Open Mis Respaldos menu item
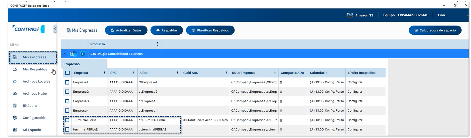The width and height of the screenshot is (471, 138). (35, 69)
